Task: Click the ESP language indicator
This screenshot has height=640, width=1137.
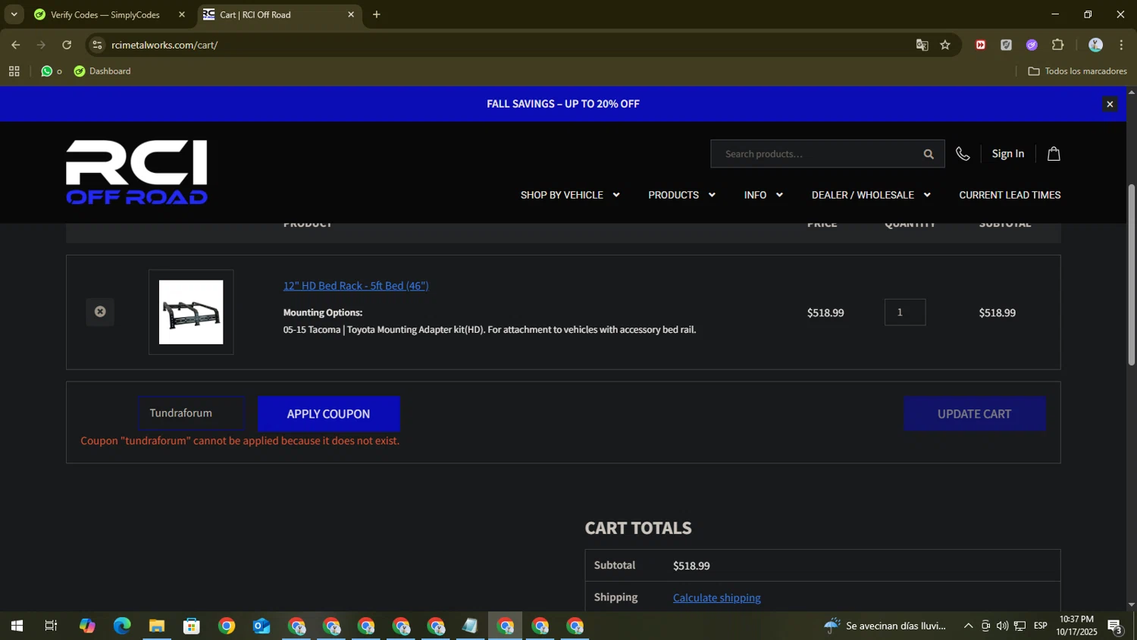Action: [1040, 626]
